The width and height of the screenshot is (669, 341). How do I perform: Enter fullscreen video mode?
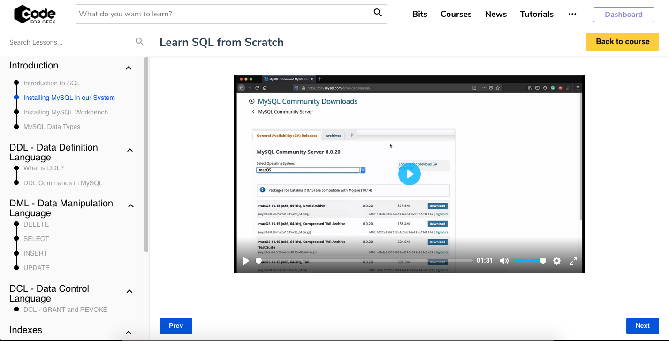coord(573,261)
